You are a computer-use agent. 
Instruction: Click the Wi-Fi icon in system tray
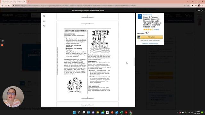tap(189, 112)
